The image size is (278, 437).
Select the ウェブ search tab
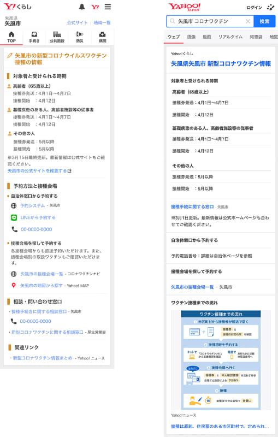(x=174, y=37)
